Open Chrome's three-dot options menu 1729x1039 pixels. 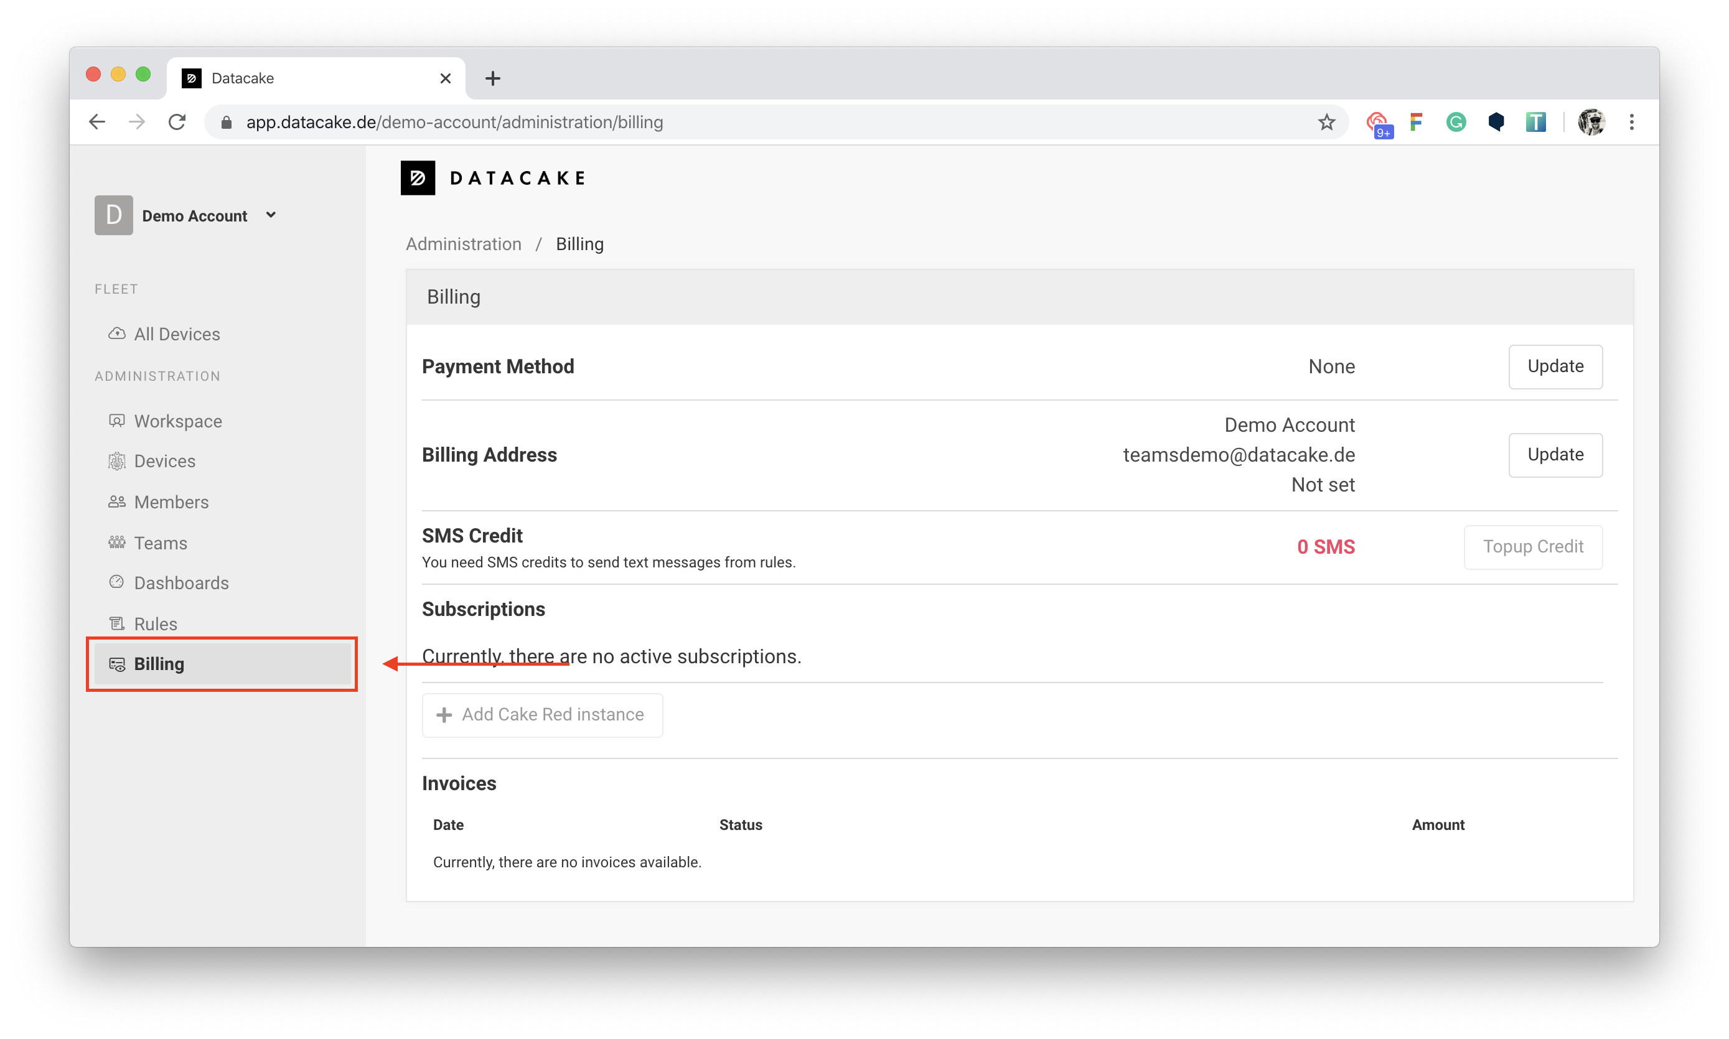(1632, 122)
